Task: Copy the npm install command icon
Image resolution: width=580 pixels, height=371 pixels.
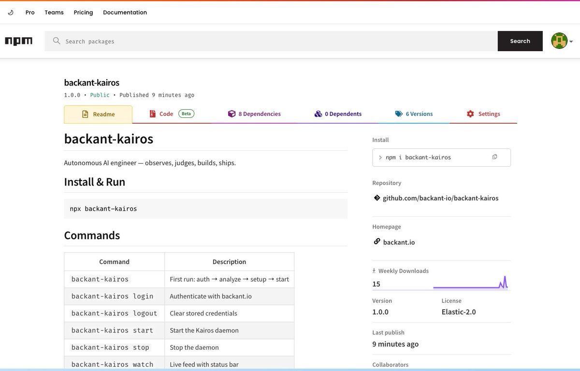Action: (494, 157)
